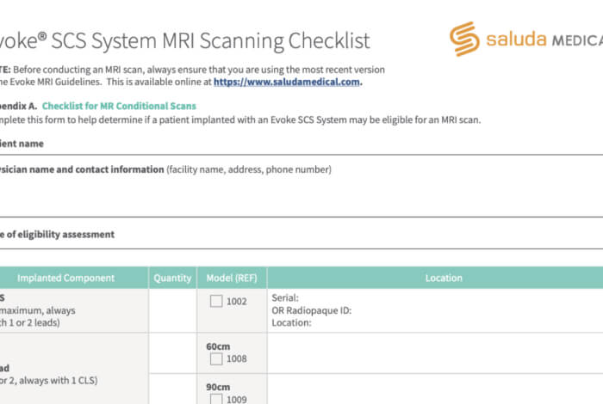Check the 1002 model checkbox
The width and height of the screenshot is (603, 404).
pyautogui.click(x=216, y=302)
